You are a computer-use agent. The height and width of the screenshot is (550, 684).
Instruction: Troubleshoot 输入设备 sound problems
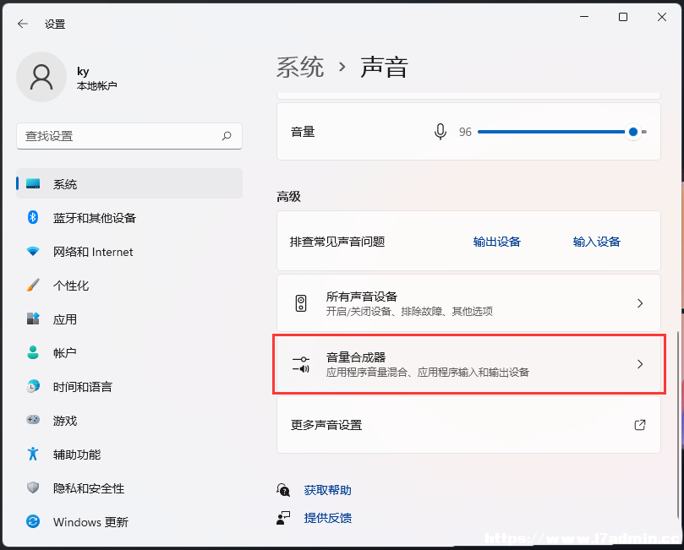pos(596,242)
